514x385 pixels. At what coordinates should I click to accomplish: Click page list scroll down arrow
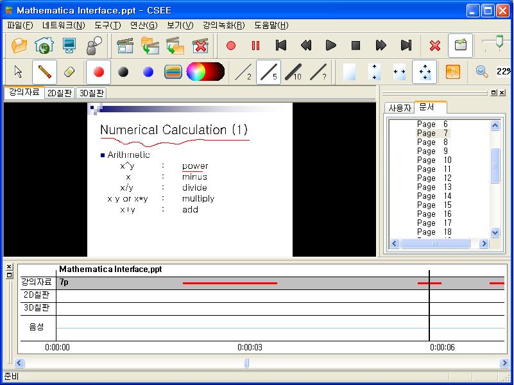point(495,232)
